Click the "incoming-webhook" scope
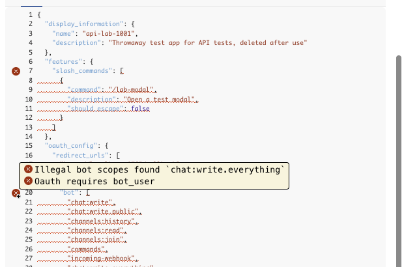 point(101,259)
